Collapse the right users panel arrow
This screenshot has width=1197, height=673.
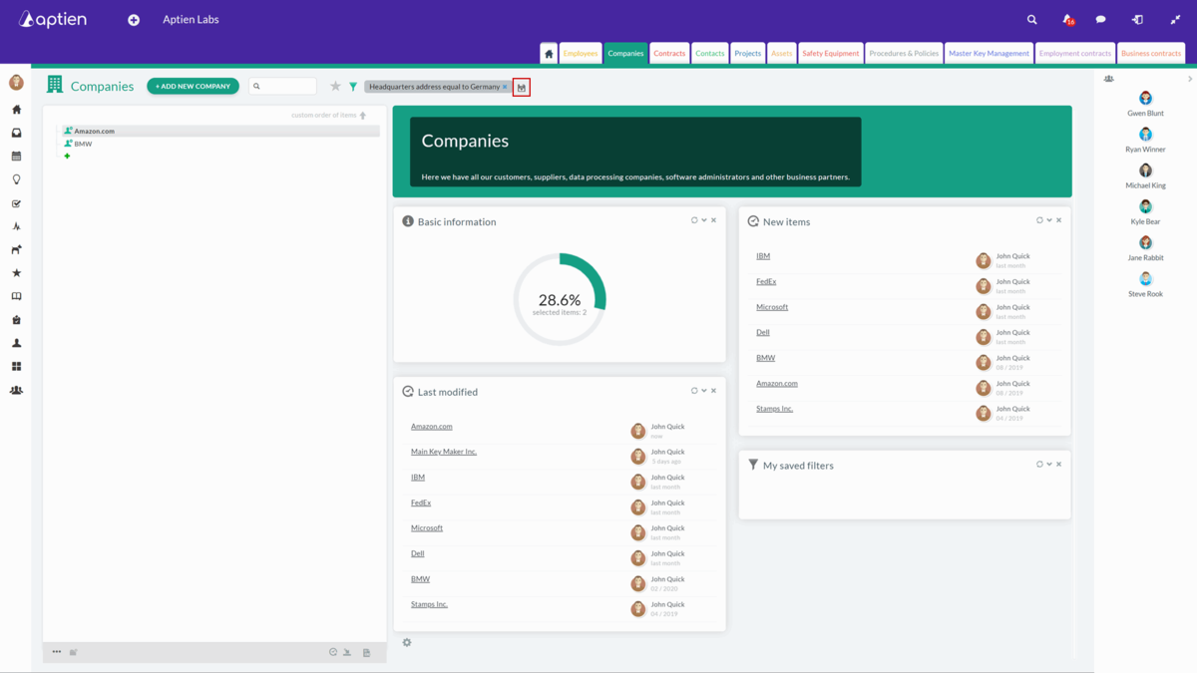pyautogui.click(x=1190, y=79)
